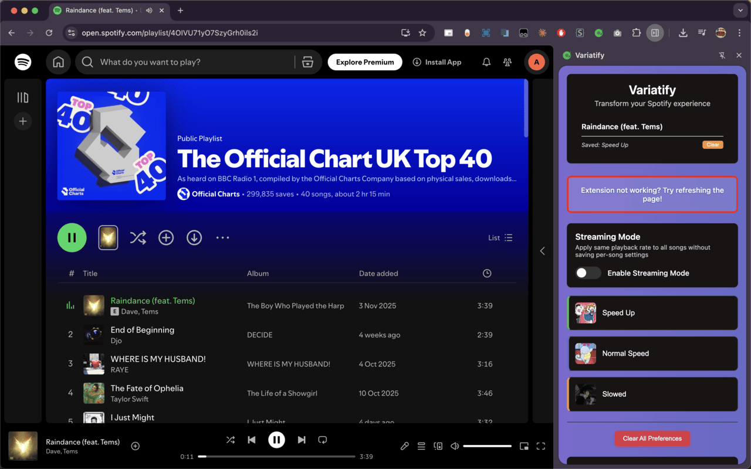751x469 pixels.
Task: Click now playing album art thumbnail
Action: [23, 446]
